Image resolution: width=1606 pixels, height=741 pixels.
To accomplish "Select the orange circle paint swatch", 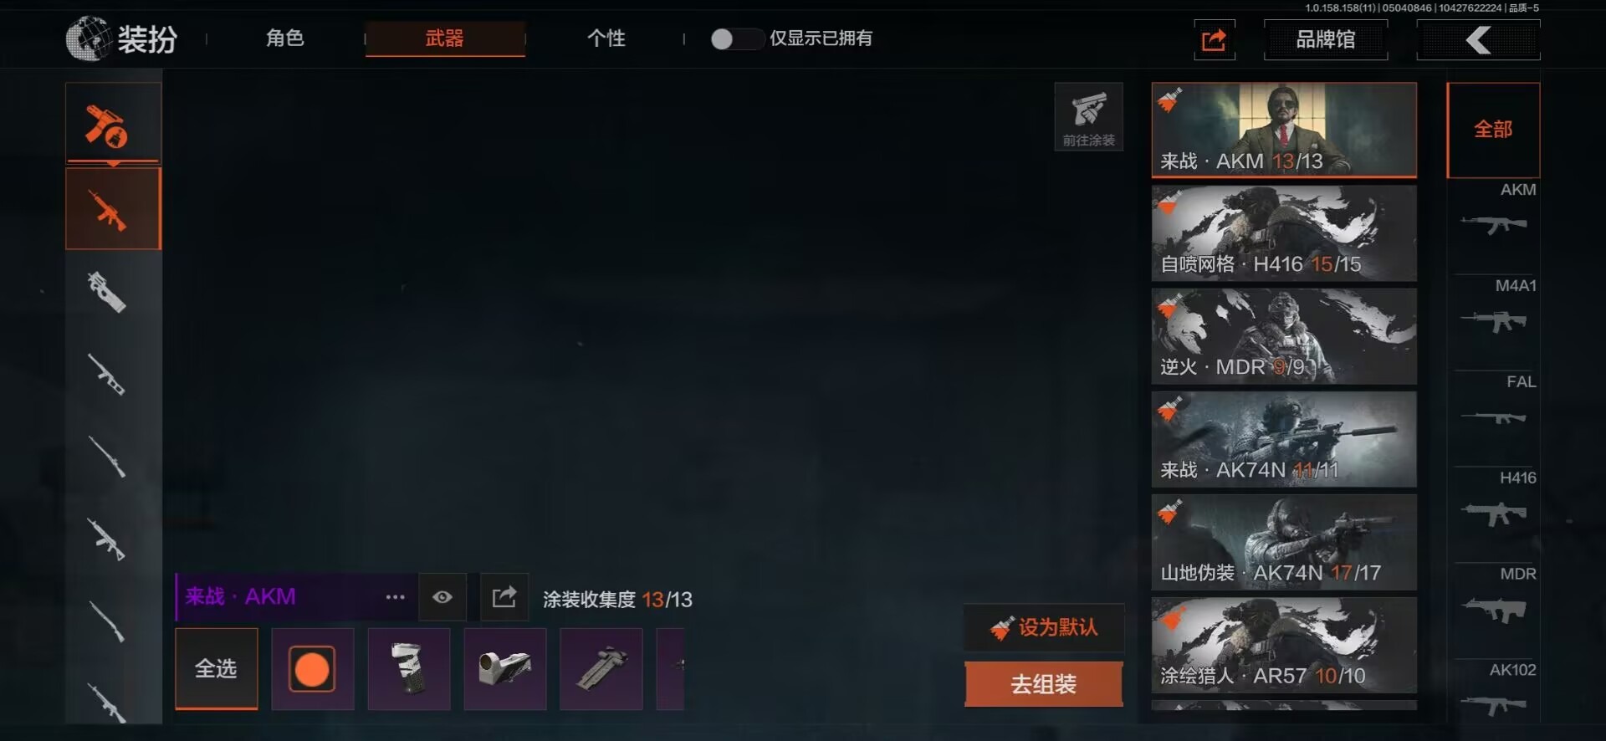I will tap(312, 668).
